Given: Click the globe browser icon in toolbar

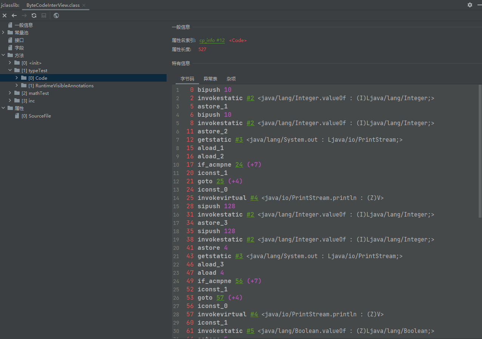Looking at the screenshot, I should (x=56, y=15).
